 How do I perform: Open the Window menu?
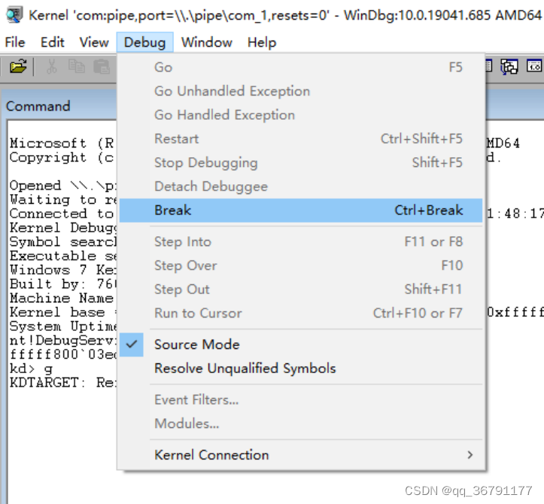(x=207, y=42)
